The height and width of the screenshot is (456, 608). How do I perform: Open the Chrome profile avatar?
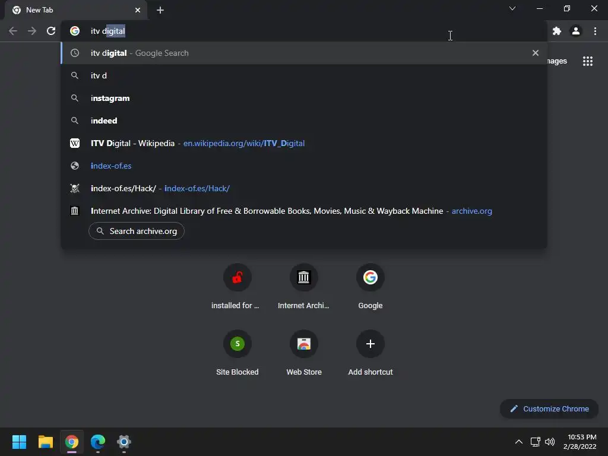[576, 31]
